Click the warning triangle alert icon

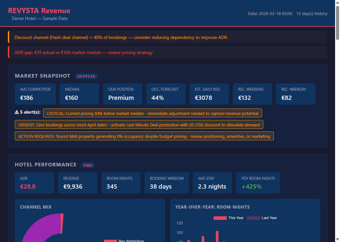pyautogui.click(x=17, y=112)
